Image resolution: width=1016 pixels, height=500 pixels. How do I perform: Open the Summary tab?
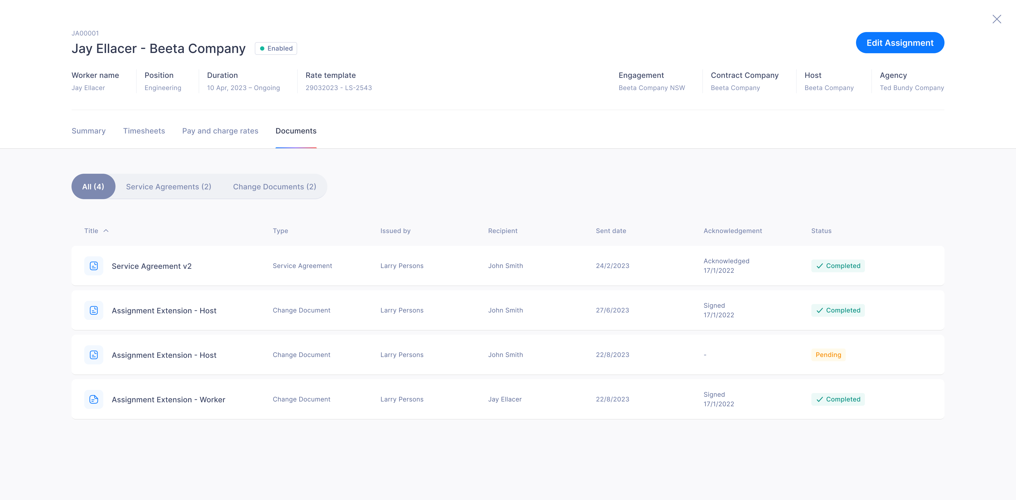pyautogui.click(x=88, y=131)
